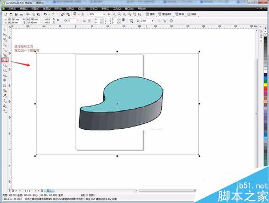Click the Convert to curves icon
This screenshot has width=269, height=203.
coord(171,21)
